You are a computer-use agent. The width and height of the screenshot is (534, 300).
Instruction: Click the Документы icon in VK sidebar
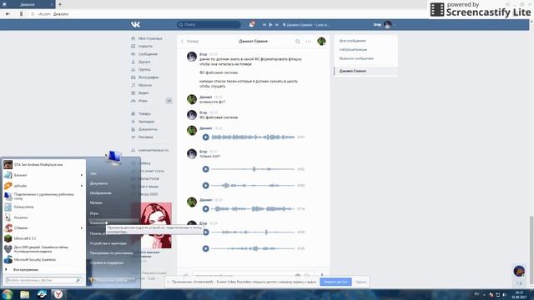tap(133, 129)
